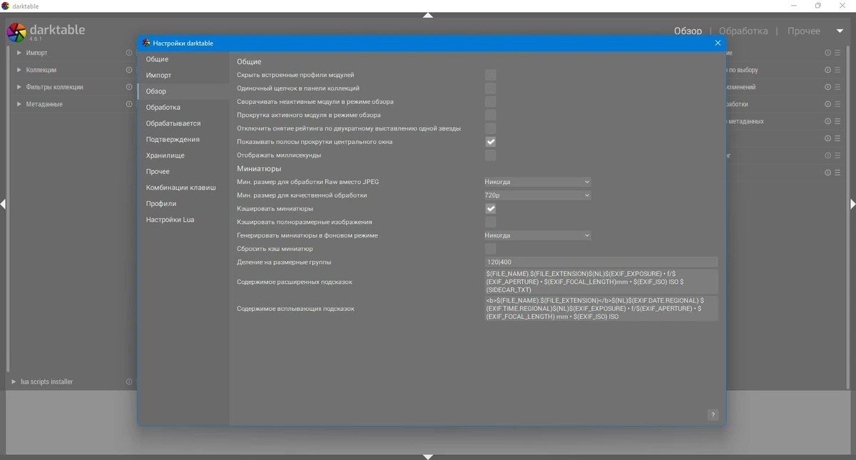Click the darktable logo
The height and width of the screenshot is (460, 856).
[x=16, y=33]
